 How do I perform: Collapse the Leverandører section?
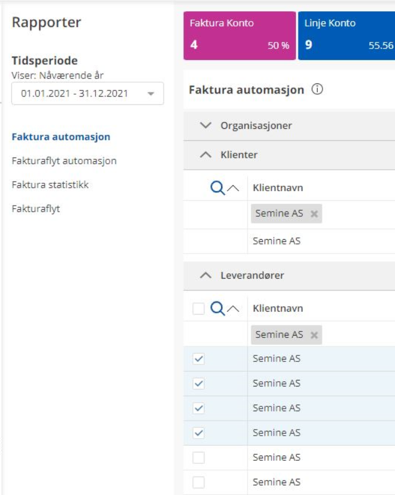pos(206,276)
